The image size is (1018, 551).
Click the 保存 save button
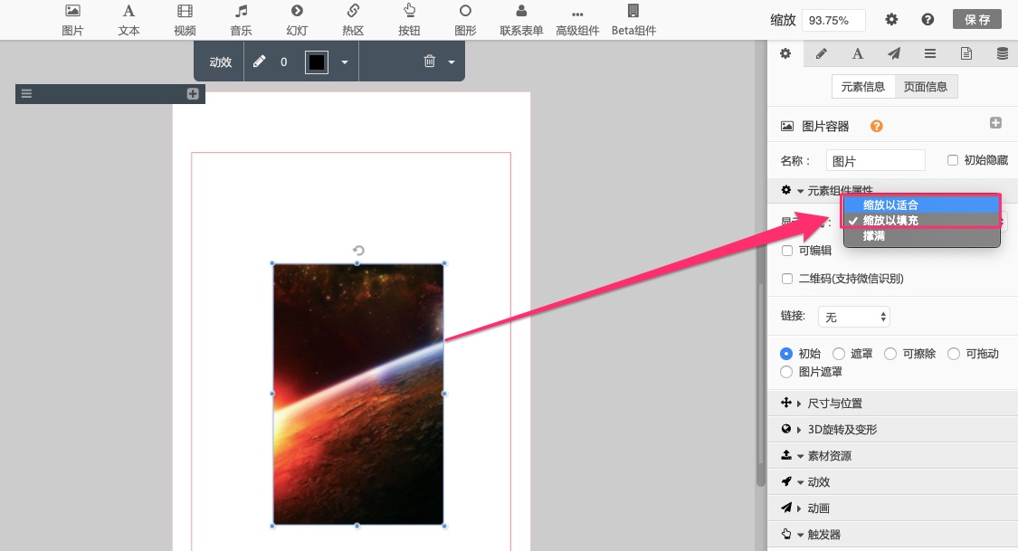[976, 19]
